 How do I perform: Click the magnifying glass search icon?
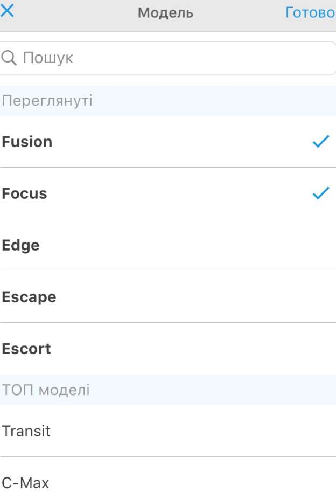coord(9,58)
